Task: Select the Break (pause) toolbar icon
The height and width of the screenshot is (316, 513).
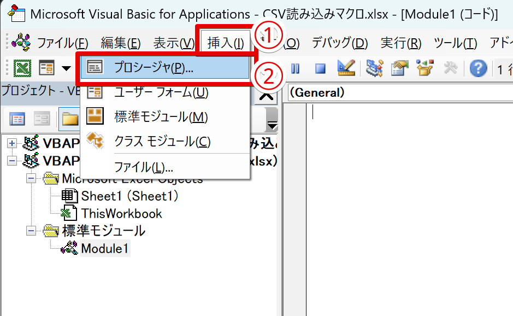Action: click(294, 68)
